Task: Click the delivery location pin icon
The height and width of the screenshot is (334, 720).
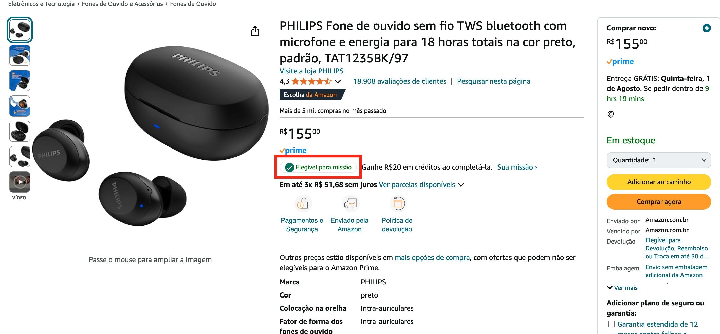Action: coord(611,114)
